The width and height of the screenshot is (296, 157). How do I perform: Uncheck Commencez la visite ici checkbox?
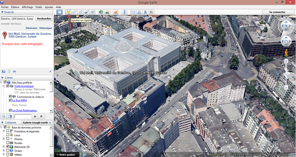(10, 97)
